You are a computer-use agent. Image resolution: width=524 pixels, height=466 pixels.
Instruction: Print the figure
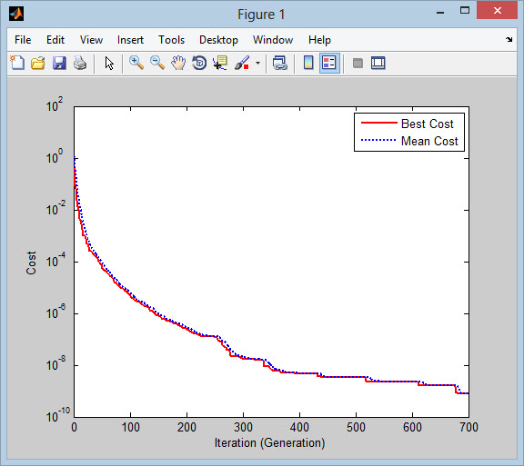80,63
